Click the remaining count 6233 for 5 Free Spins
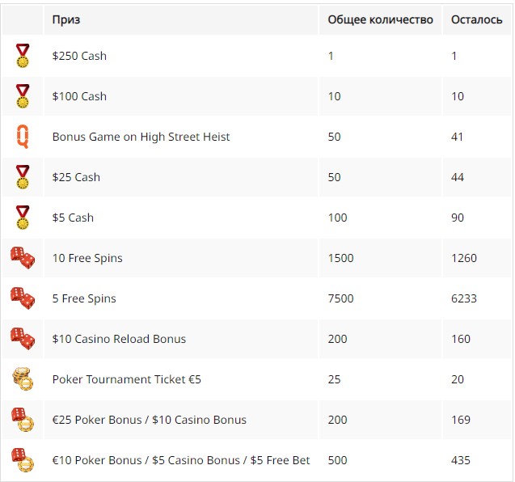The image size is (515, 482). tap(464, 298)
